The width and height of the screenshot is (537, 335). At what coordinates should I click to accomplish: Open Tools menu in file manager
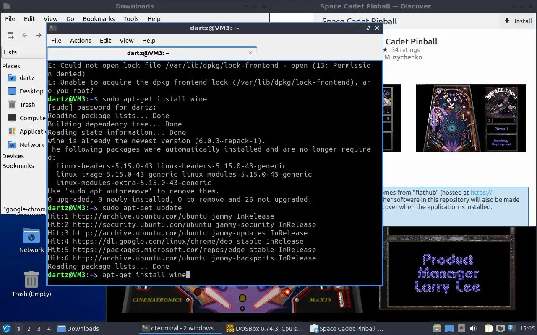coord(131,19)
